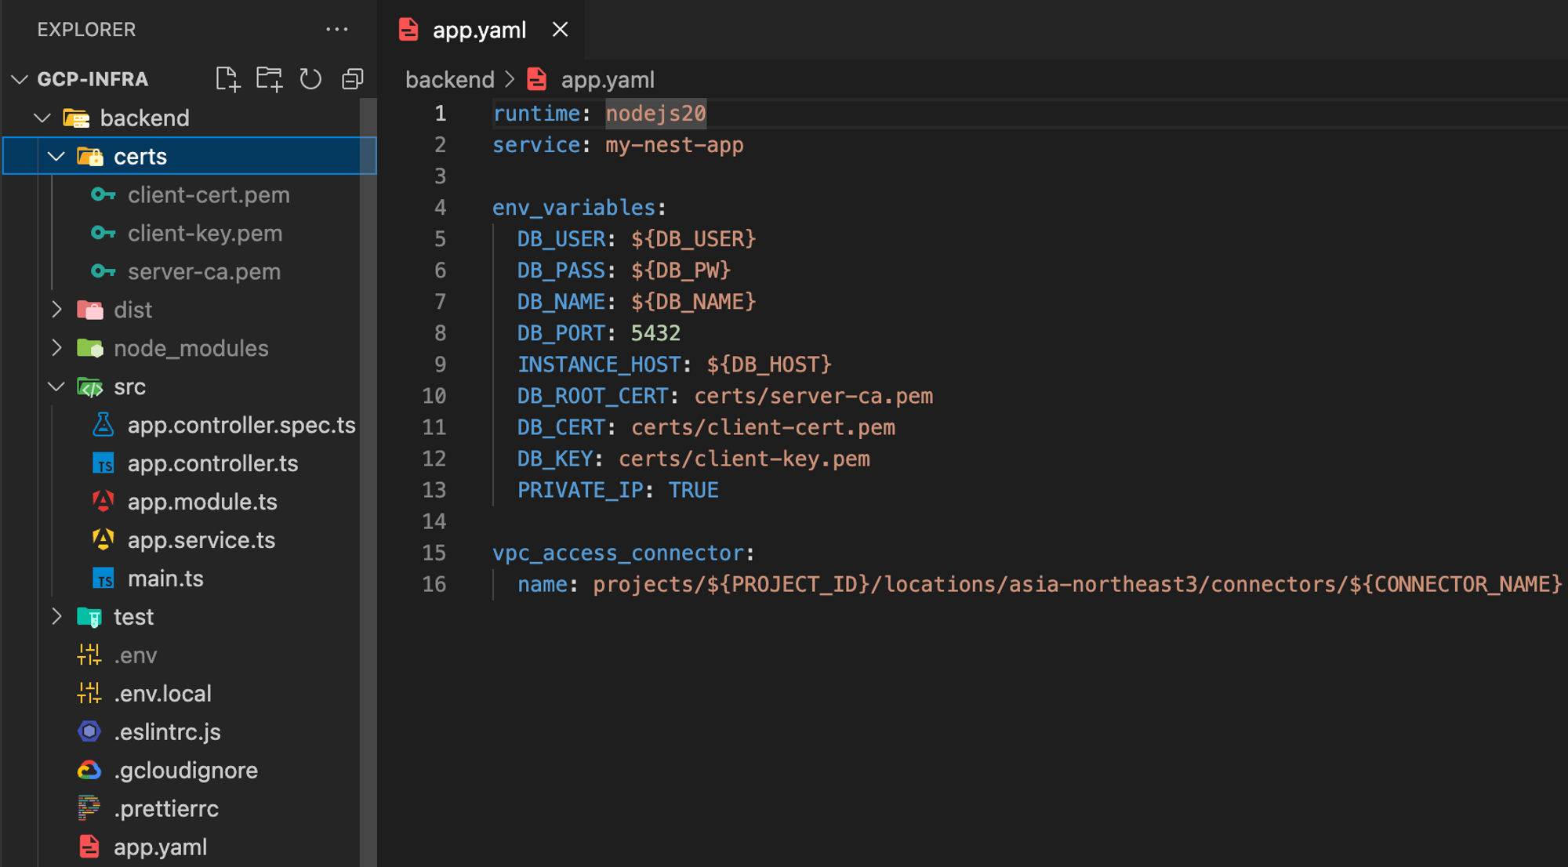Click the New File icon in Explorer

(x=227, y=79)
